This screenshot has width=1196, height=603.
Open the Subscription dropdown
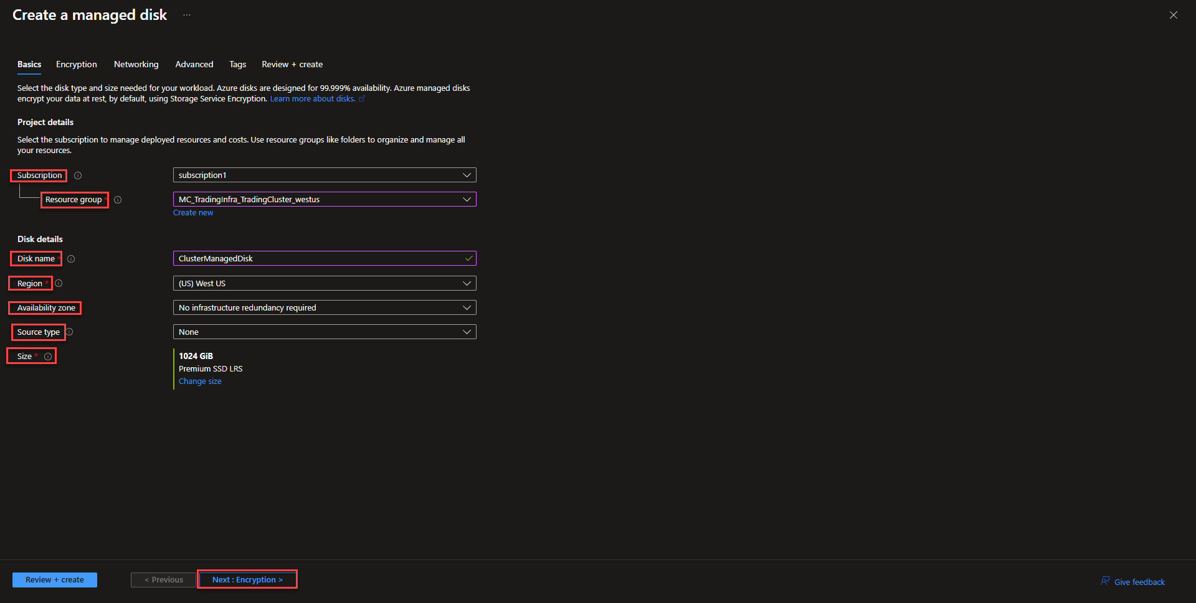pyautogui.click(x=324, y=175)
